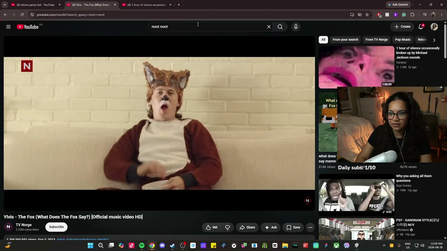Screen dimensions: 447x251
Task: View site information for youtube.com
Action: tap(32, 15)
